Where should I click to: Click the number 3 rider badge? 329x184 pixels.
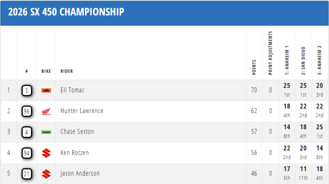tap(27, 91)
